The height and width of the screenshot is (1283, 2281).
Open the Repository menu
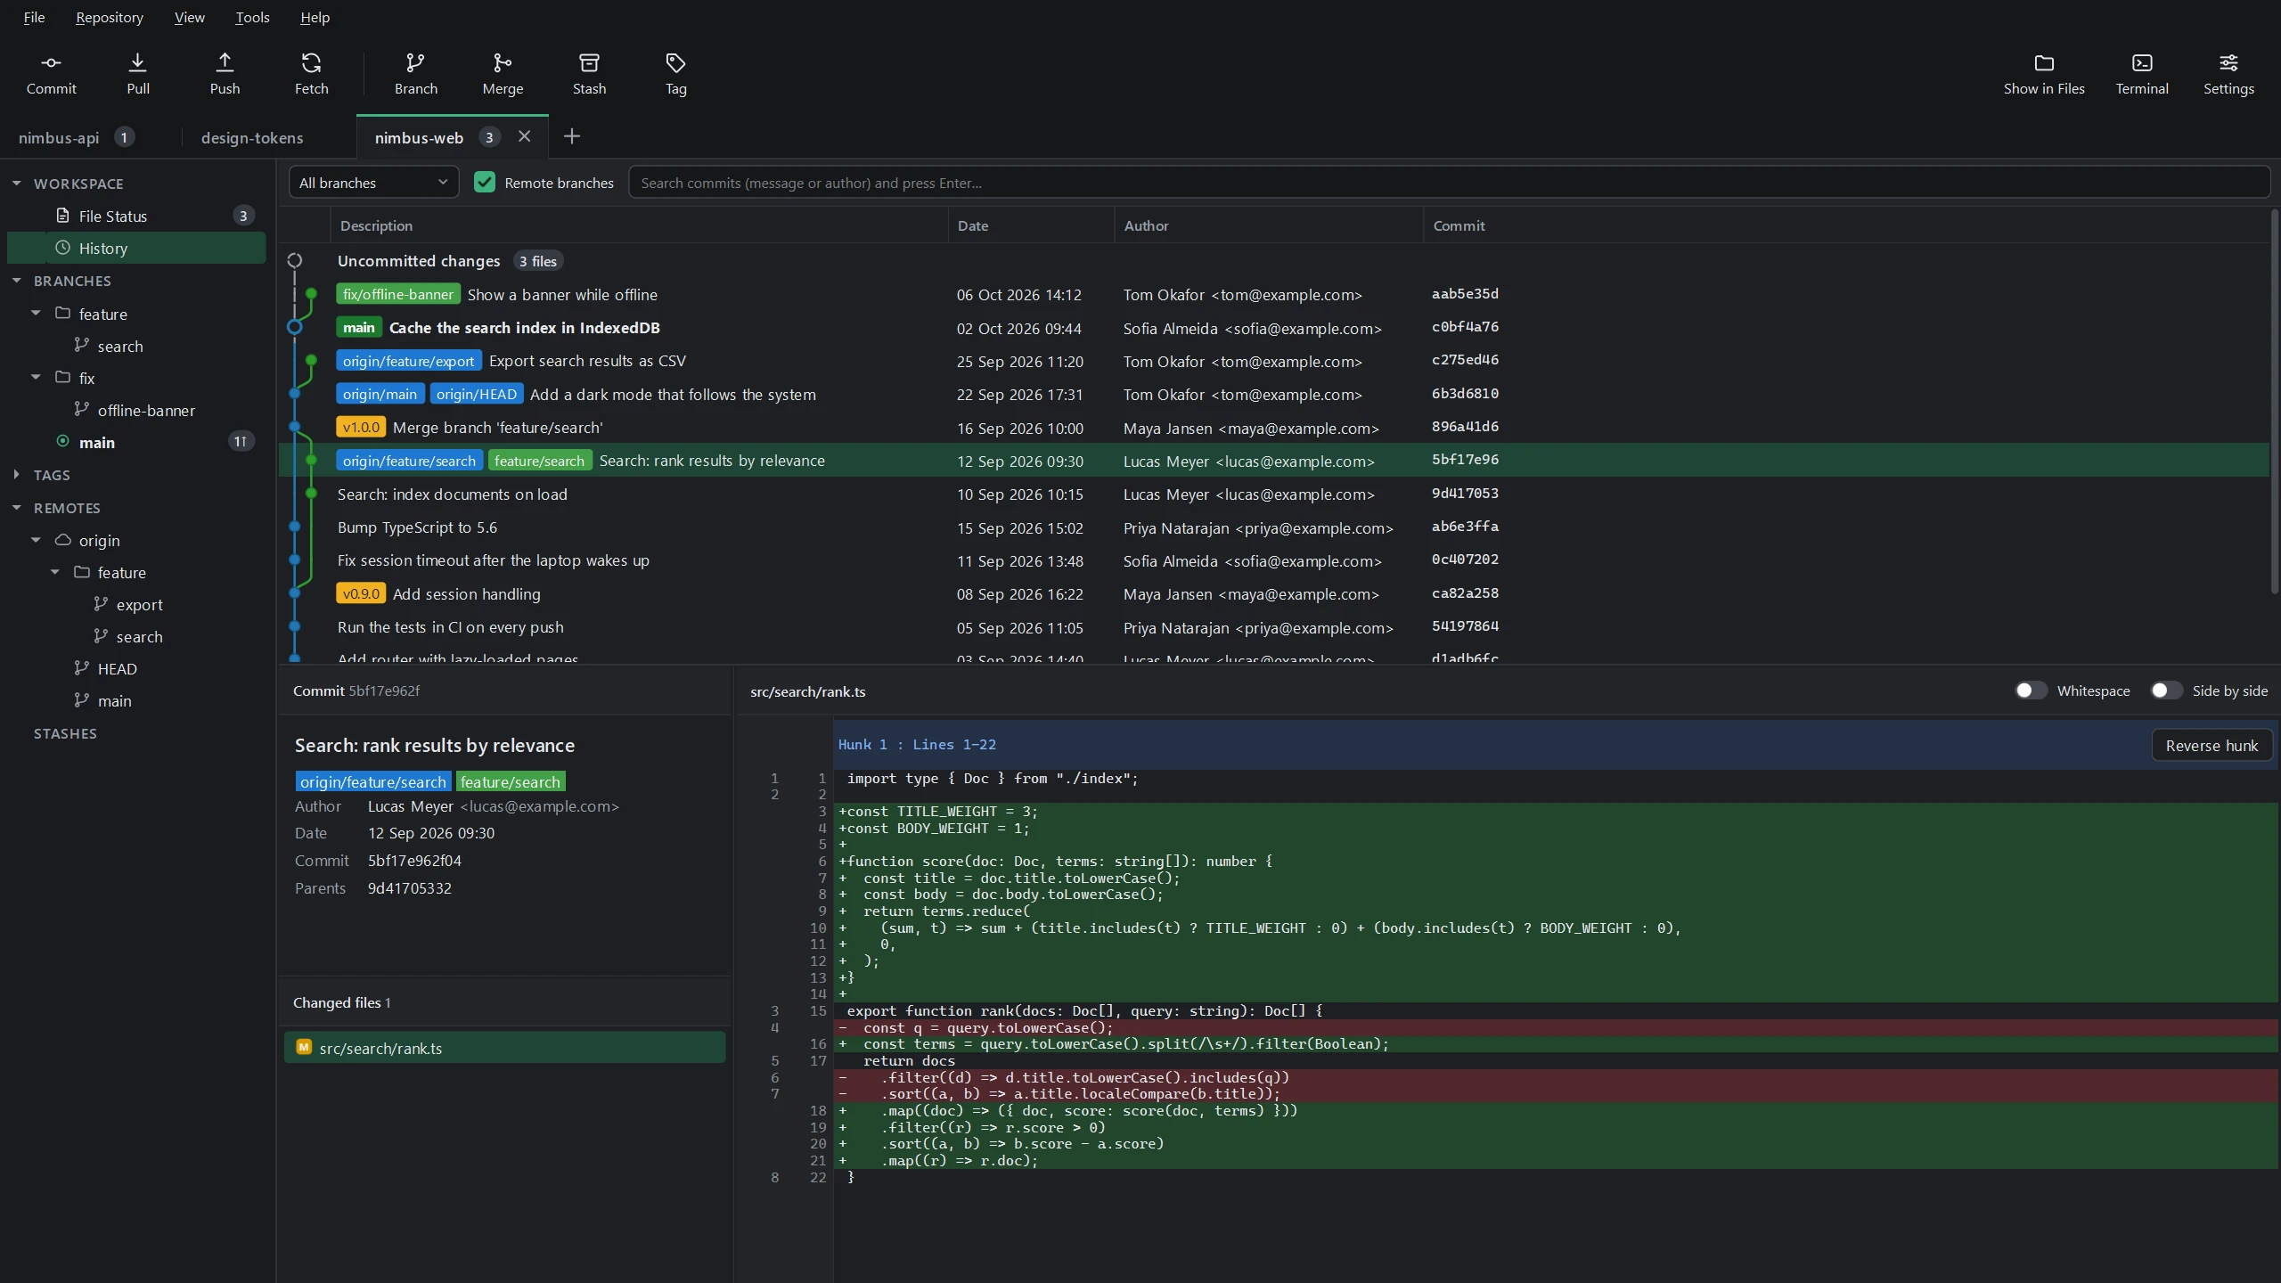[110, 17]
